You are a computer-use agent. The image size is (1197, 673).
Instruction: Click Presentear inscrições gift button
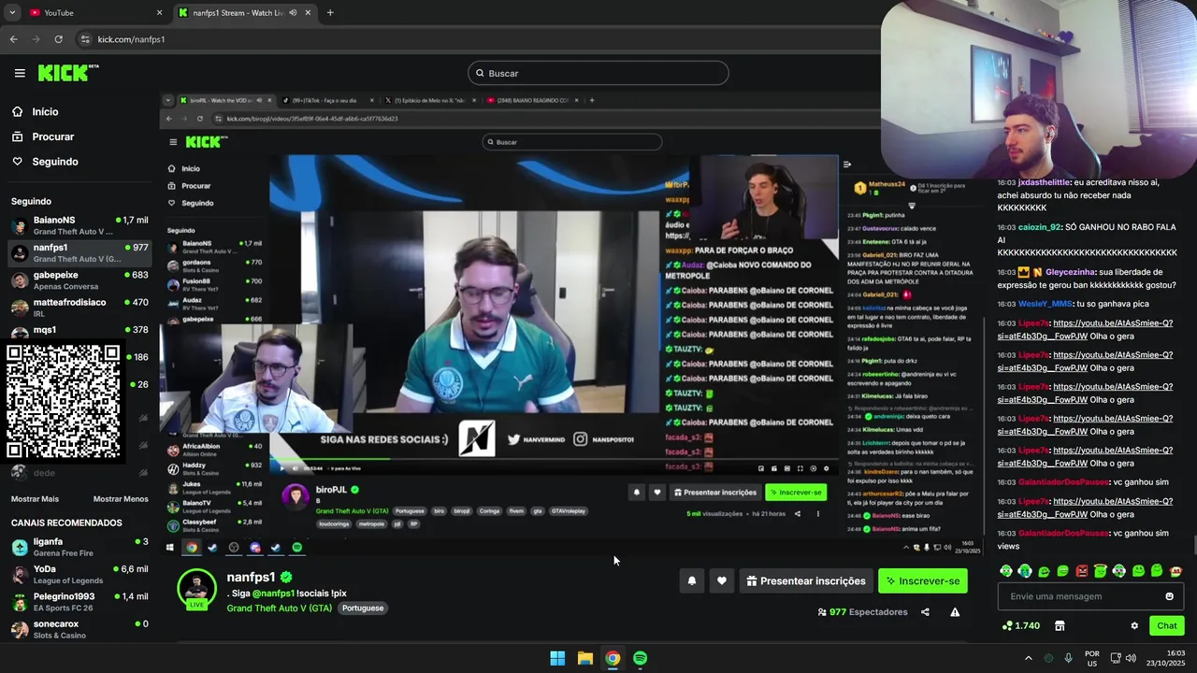(x=806, y=580)
